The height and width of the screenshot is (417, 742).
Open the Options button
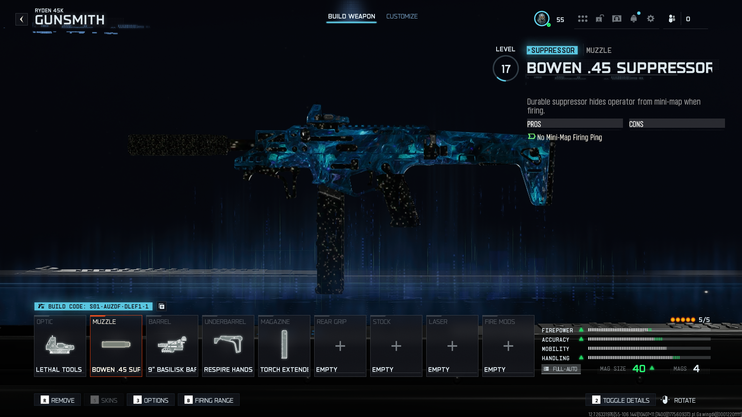(151, 400)
